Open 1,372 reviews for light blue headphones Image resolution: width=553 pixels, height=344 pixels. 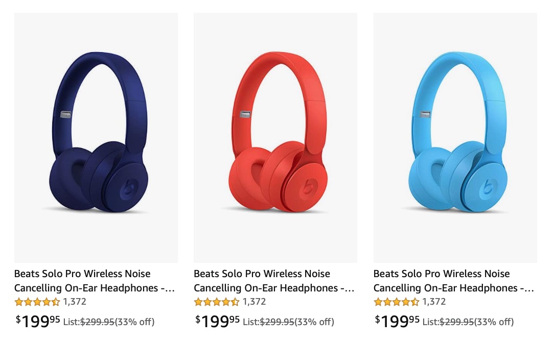coord(434,302)
